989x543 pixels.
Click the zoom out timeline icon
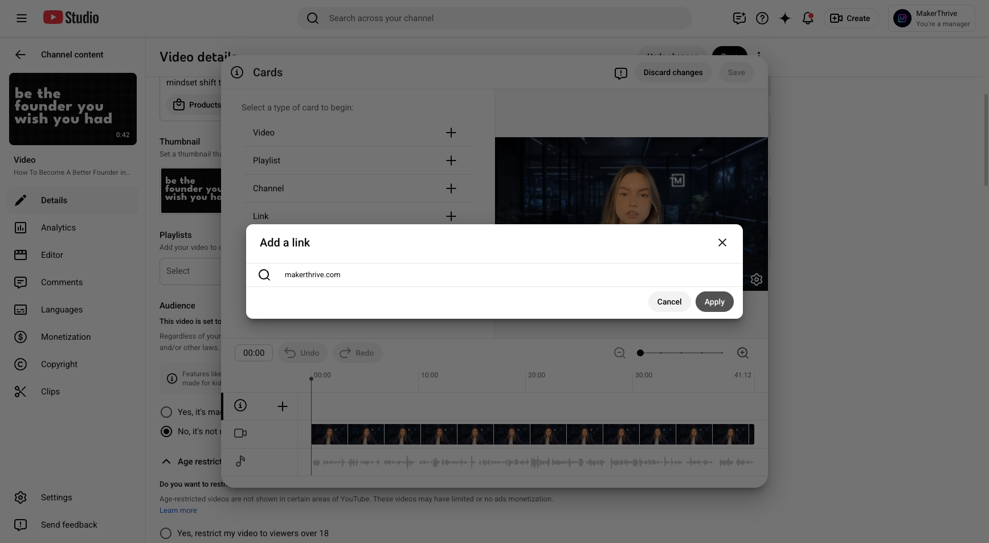[620, 353]
